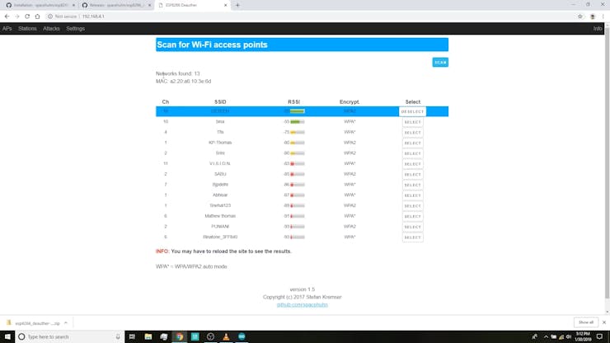Open the browser profile icon

593,16
